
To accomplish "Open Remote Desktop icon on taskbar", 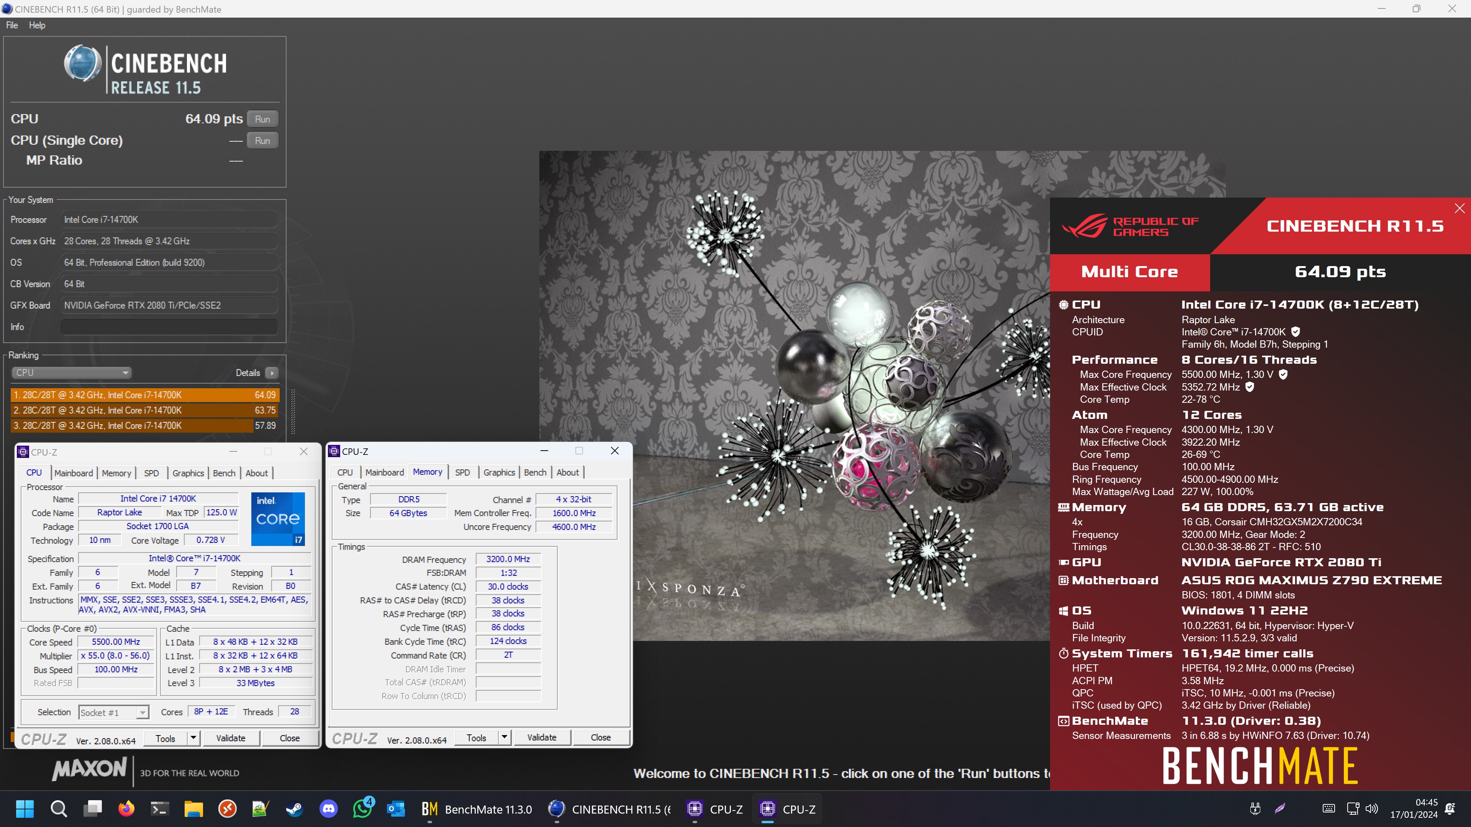I will pos(227,809).
